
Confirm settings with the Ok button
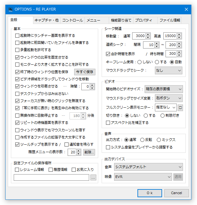coord(150,193)
